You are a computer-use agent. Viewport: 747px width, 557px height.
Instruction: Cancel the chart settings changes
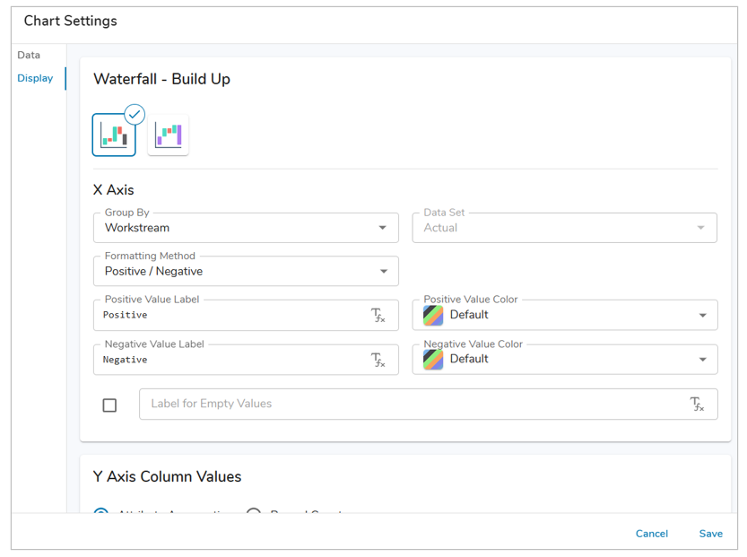[x=651, y=534]
